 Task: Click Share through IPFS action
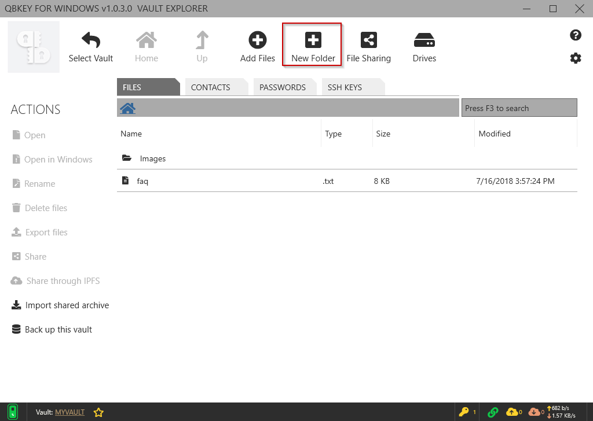(x=55, y=281)
